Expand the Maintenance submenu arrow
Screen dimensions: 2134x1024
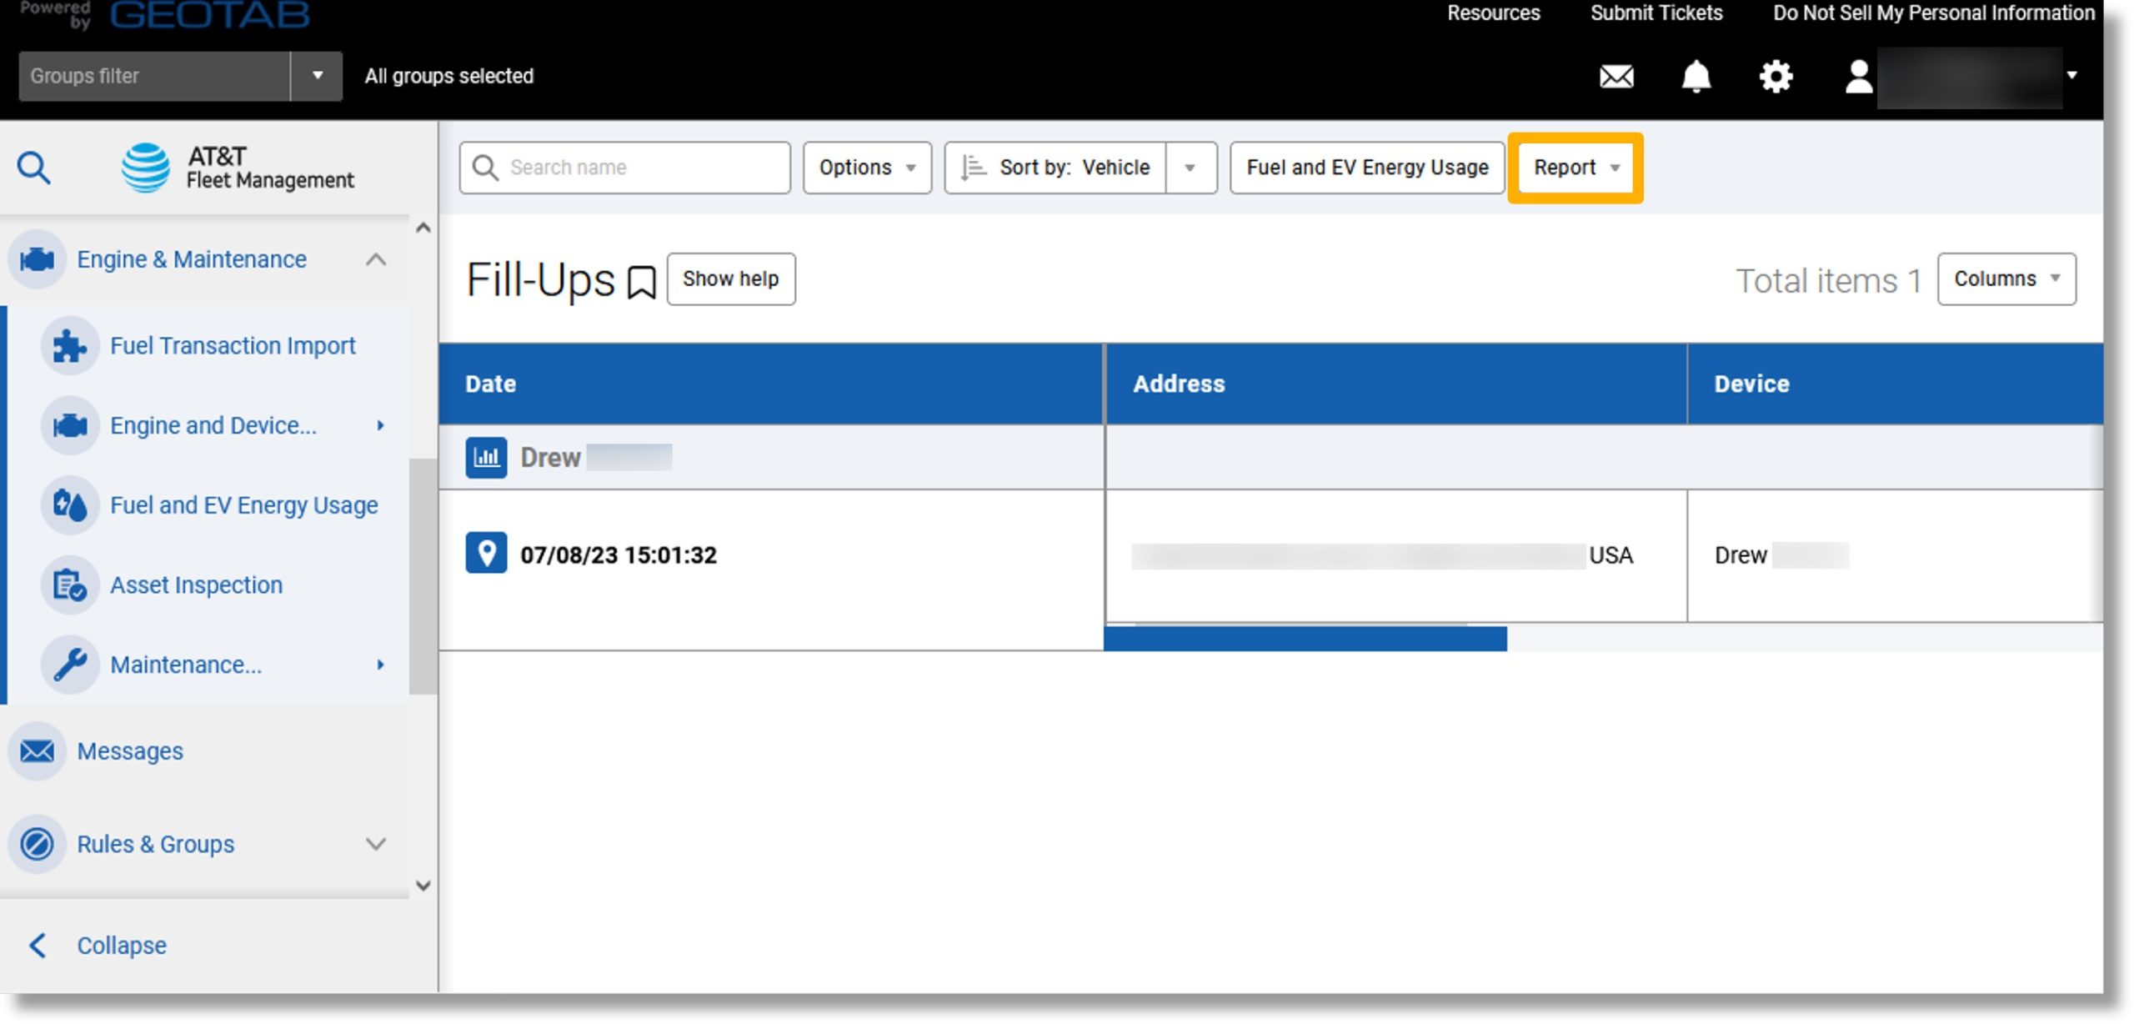point(380,665)
